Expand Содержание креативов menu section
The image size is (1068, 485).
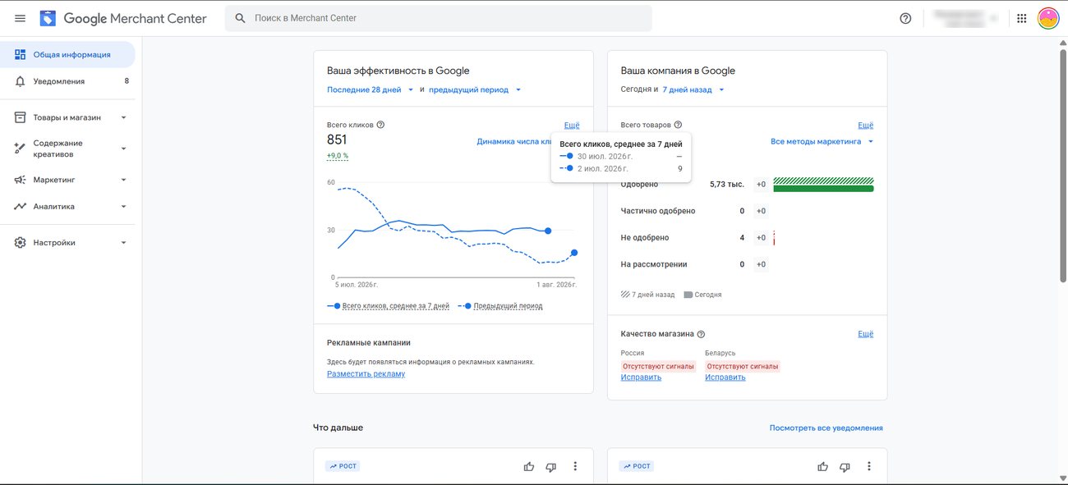(123, 149)
